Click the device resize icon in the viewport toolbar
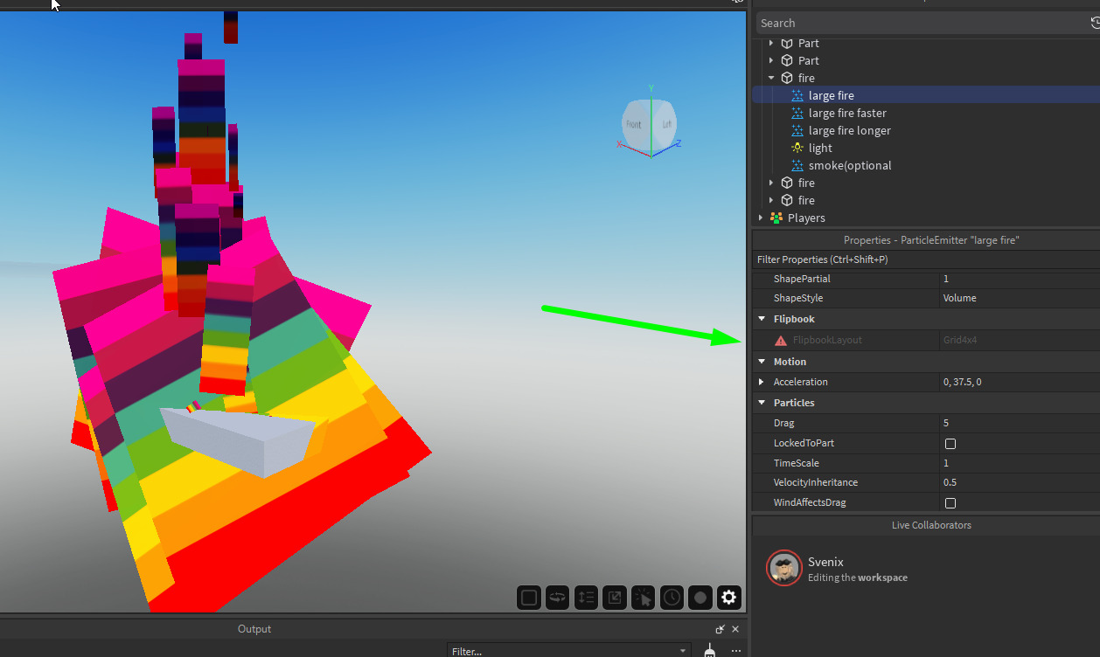Image resolution: width=1100 pixels, height=657 pixels. (x=615, y=598)
